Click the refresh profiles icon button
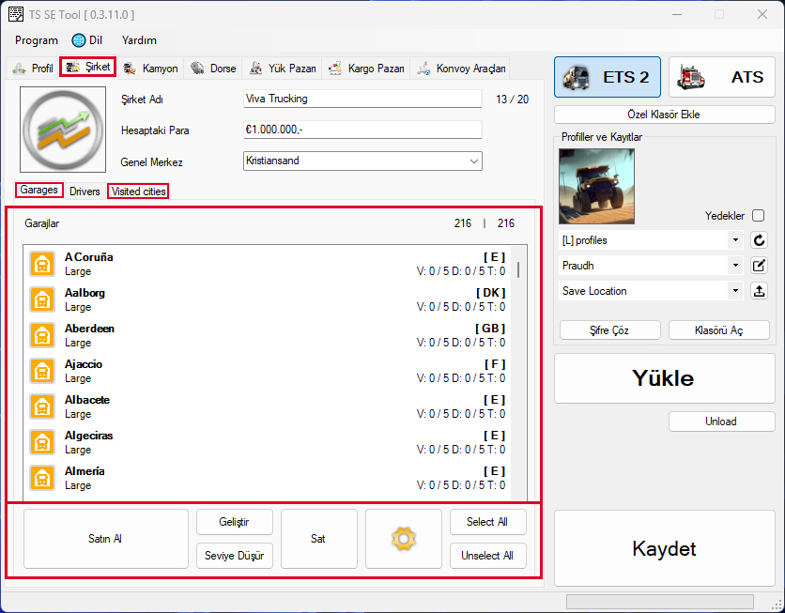The width and height of the screenshot is (785, 613). 760,240
